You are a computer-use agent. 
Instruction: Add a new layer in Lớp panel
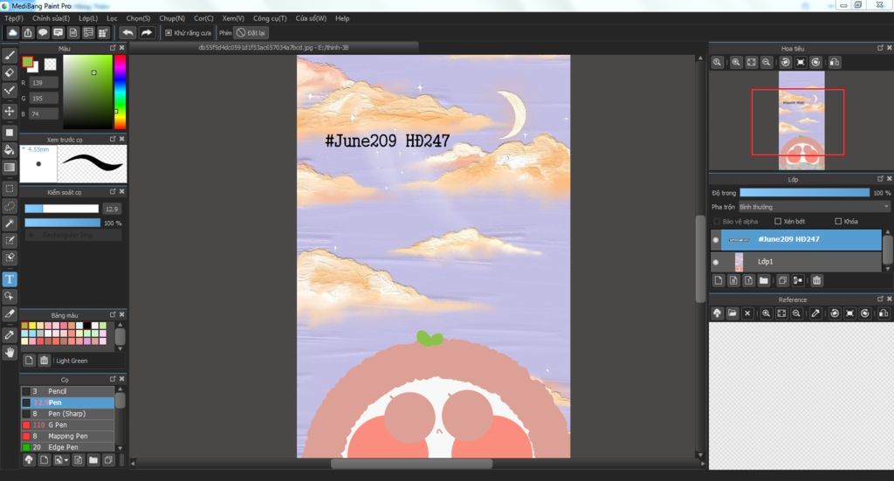[x=719, y=280]
